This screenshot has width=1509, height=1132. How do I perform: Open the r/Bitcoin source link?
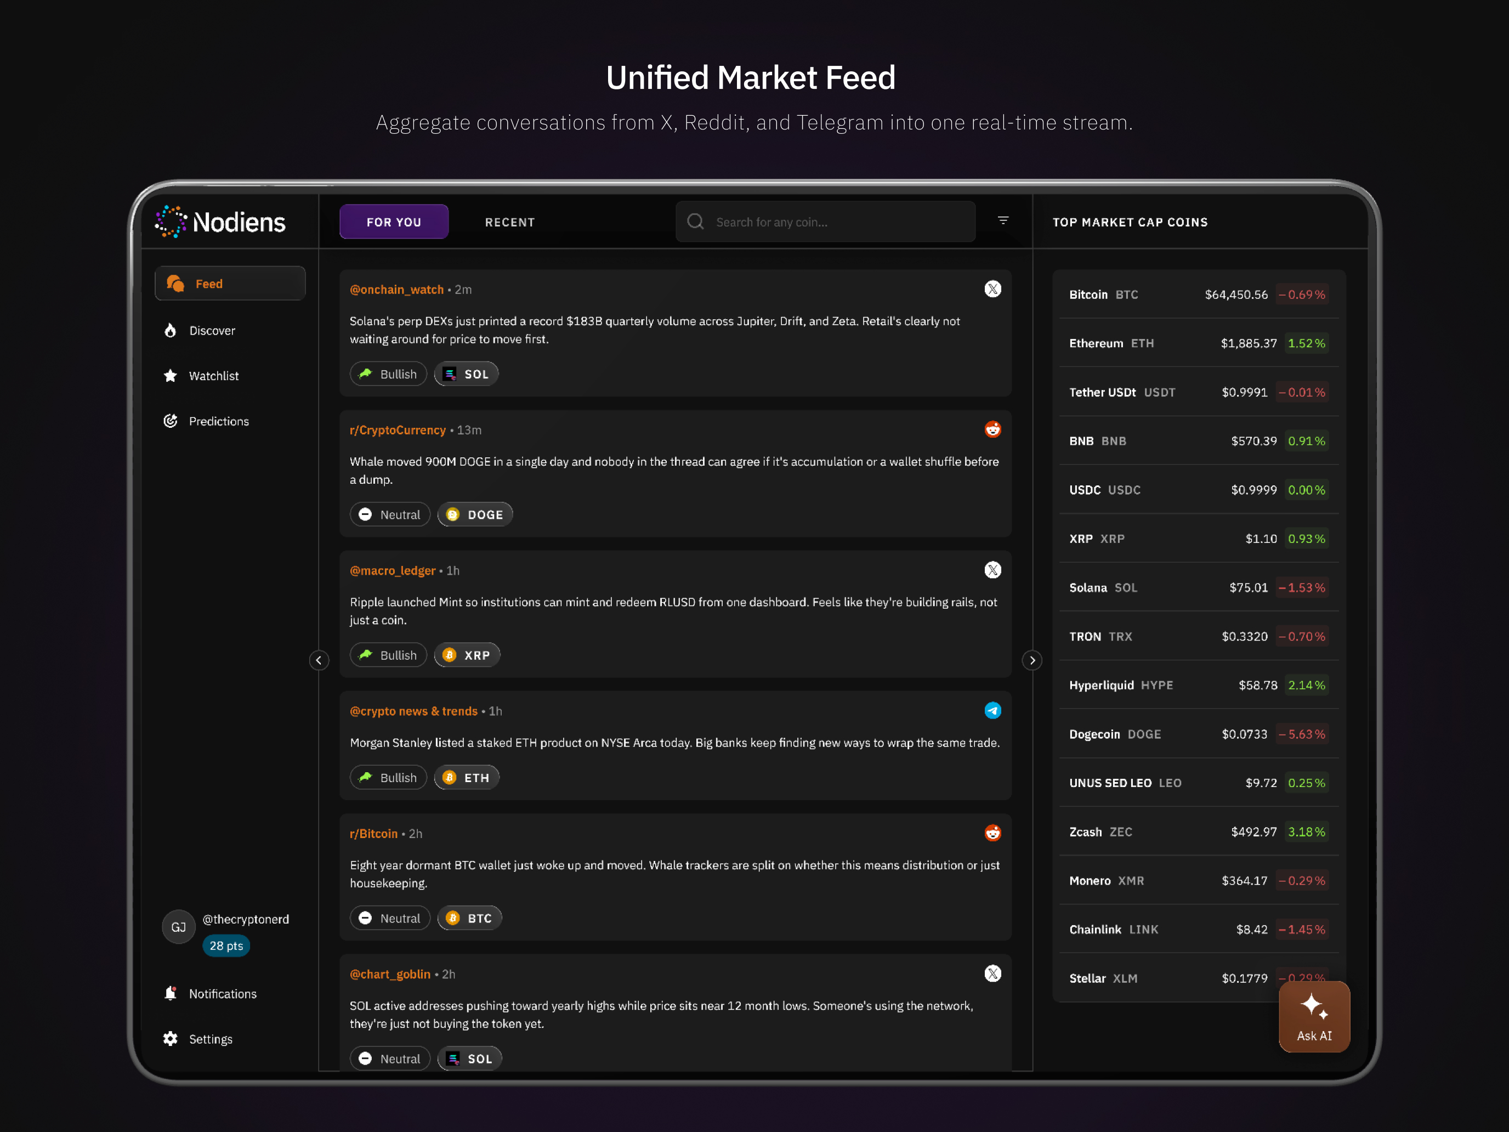[373, 833]
